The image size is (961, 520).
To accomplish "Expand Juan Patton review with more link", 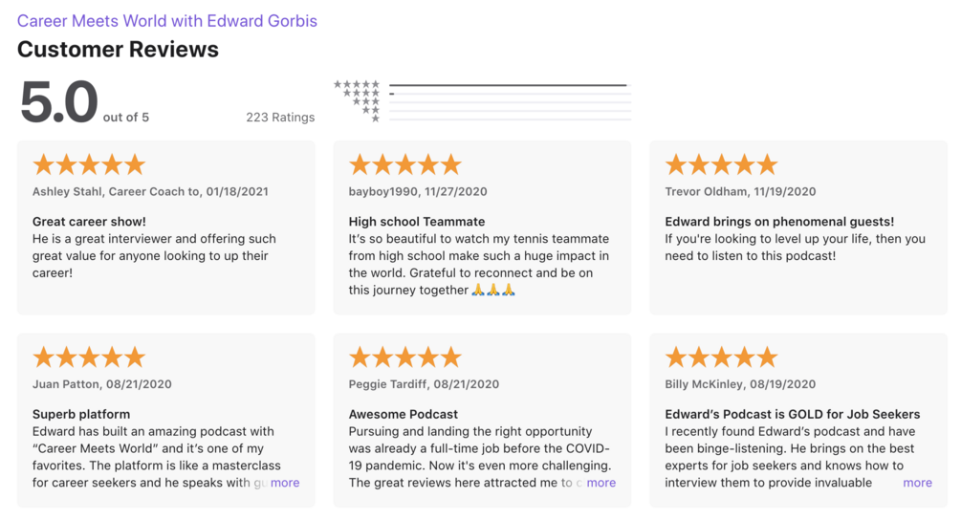I will pyautogui.click(x=285, y=483).
